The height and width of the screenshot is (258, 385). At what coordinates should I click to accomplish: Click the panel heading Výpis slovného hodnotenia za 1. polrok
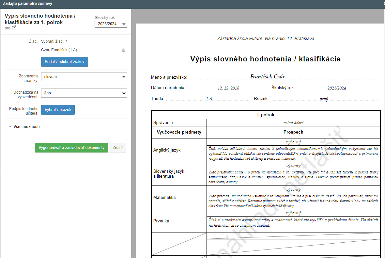click(x=40, y=19)
